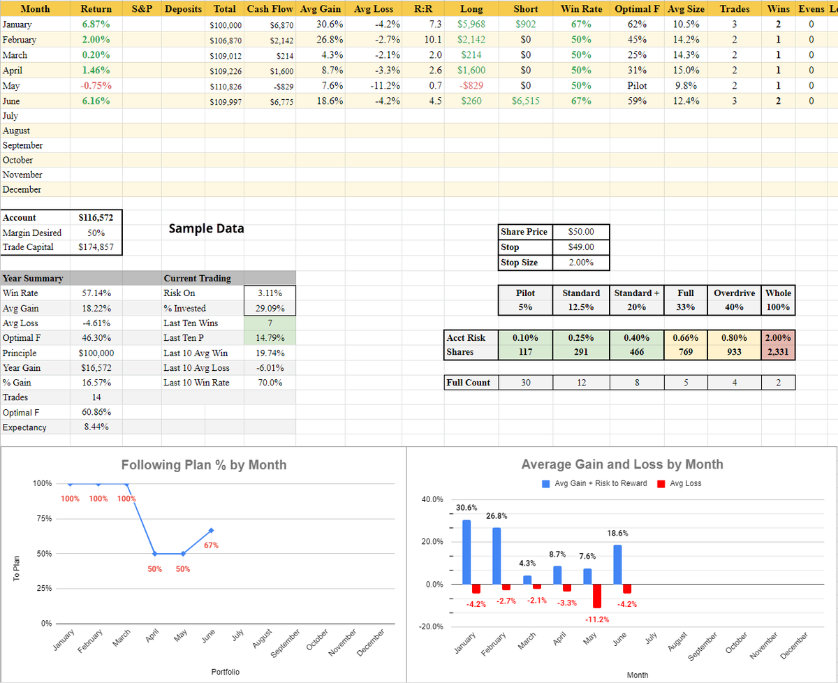Click the Month column header

(x=35, y=8)
